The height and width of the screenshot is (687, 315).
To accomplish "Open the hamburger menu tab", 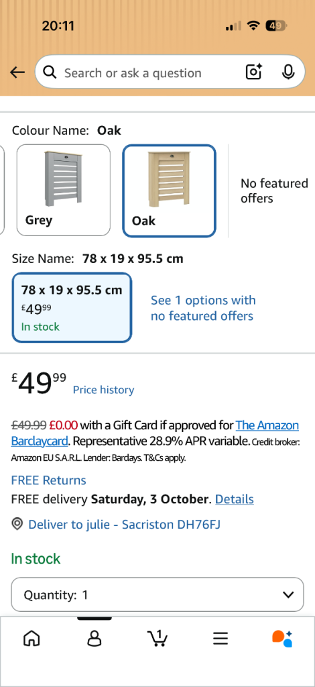I will pos(220,639).
